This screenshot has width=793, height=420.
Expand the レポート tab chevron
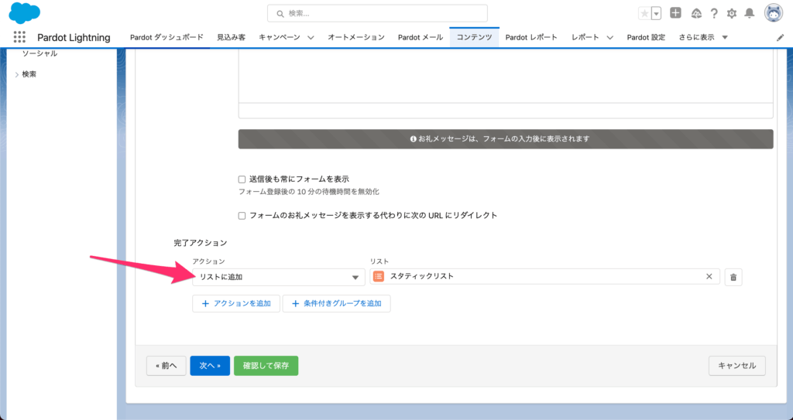[610, 37]
